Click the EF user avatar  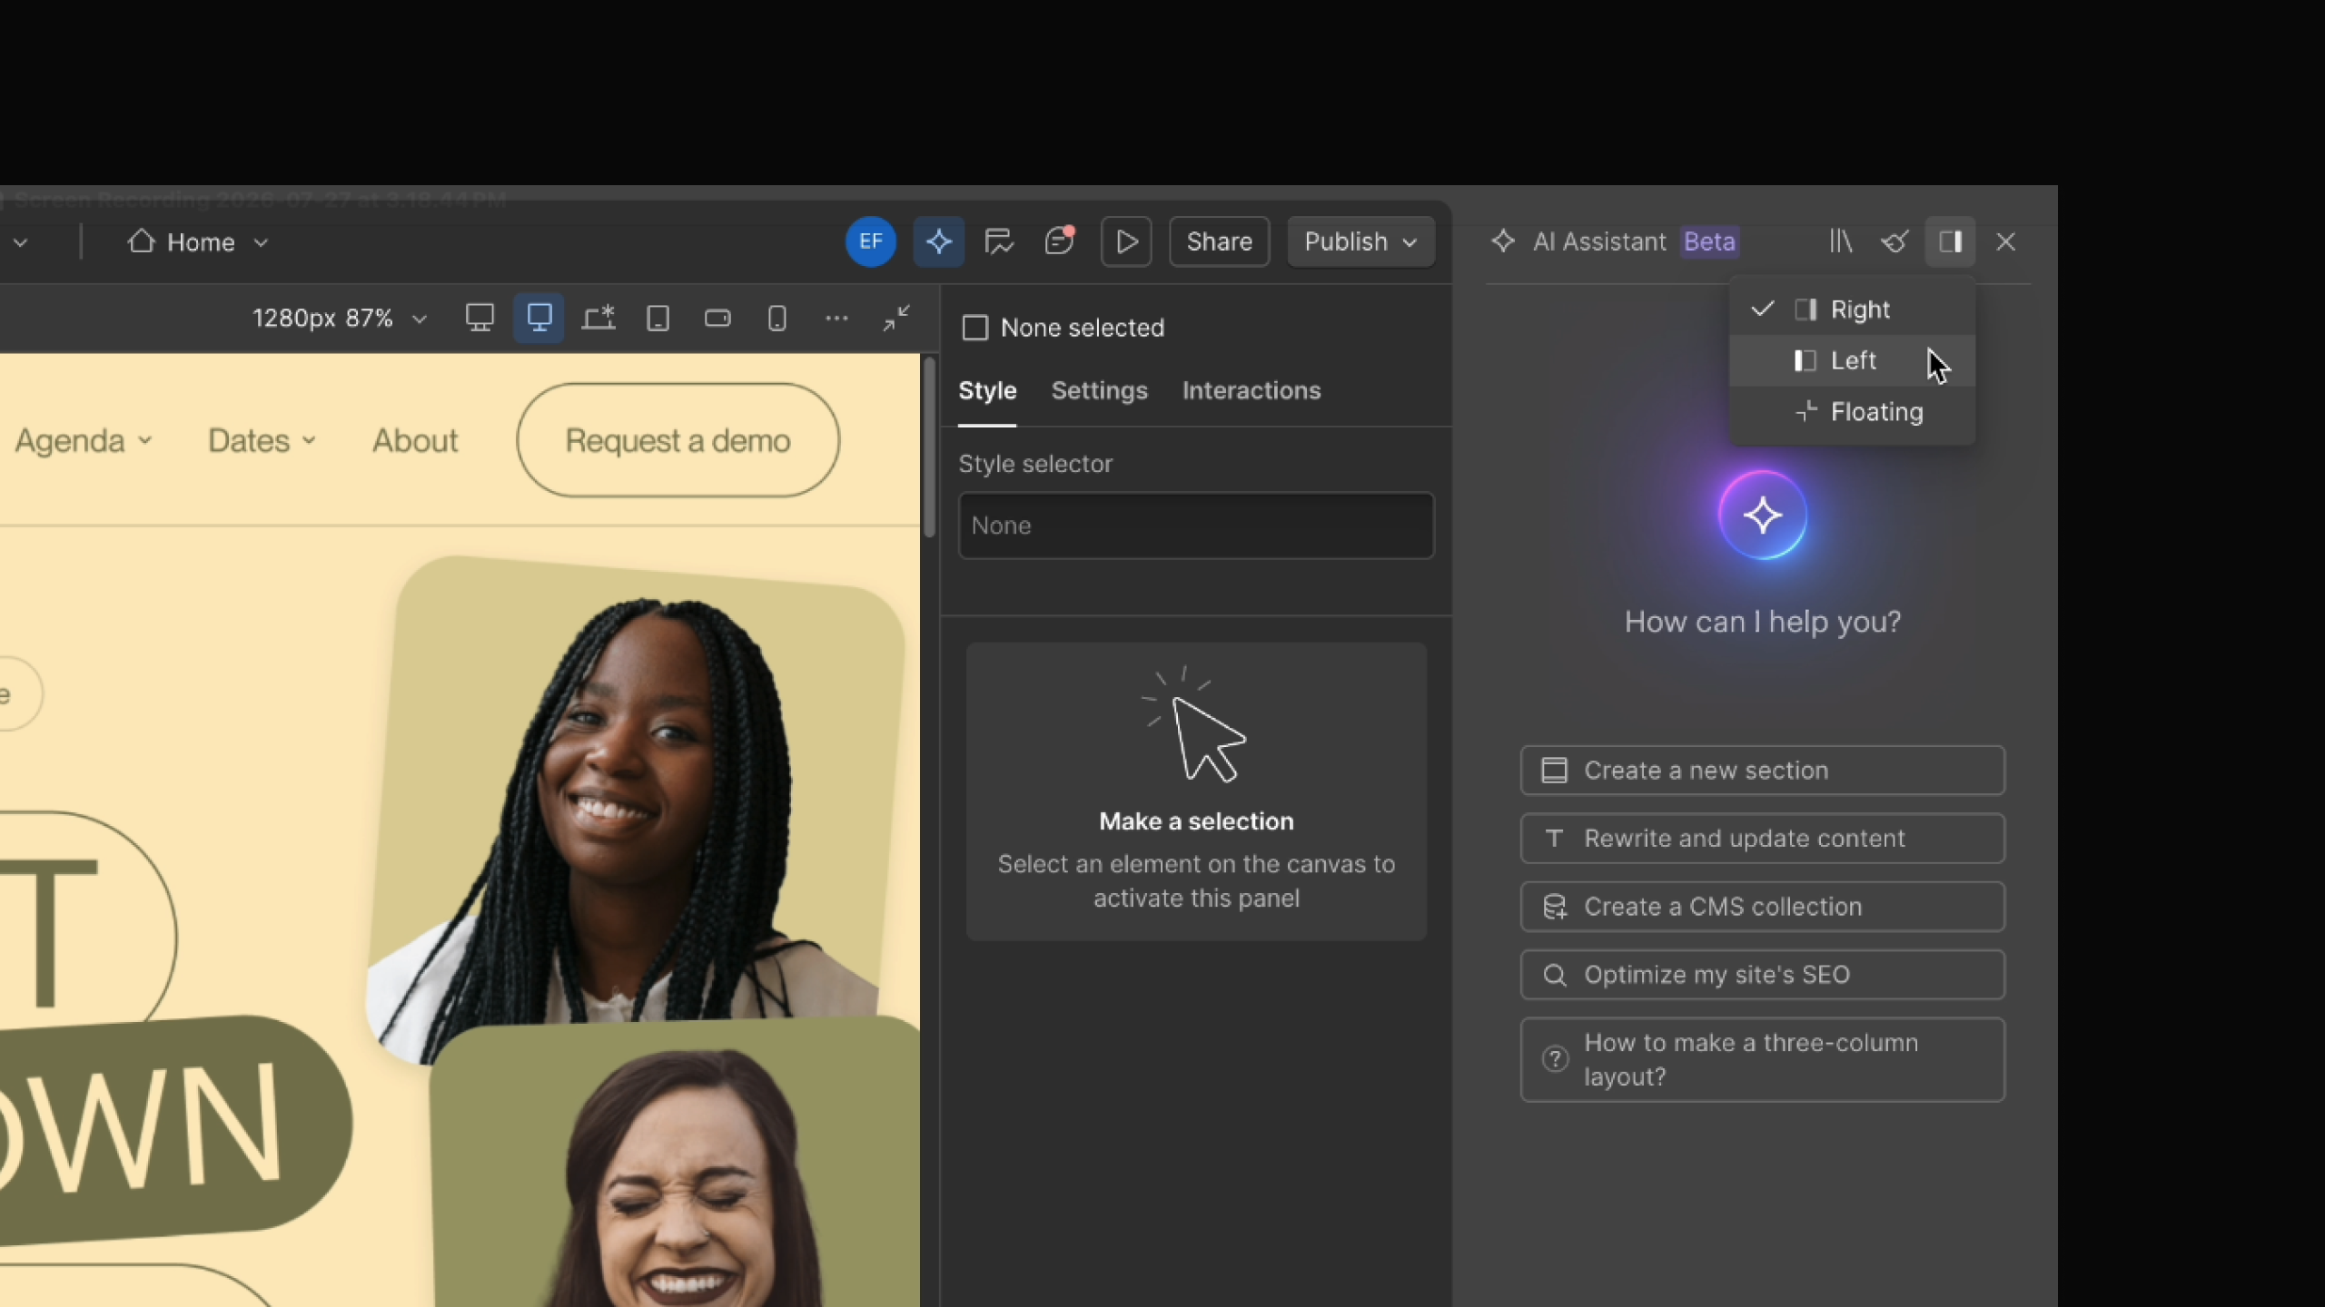pyautogui.click(x=870, y=241)
